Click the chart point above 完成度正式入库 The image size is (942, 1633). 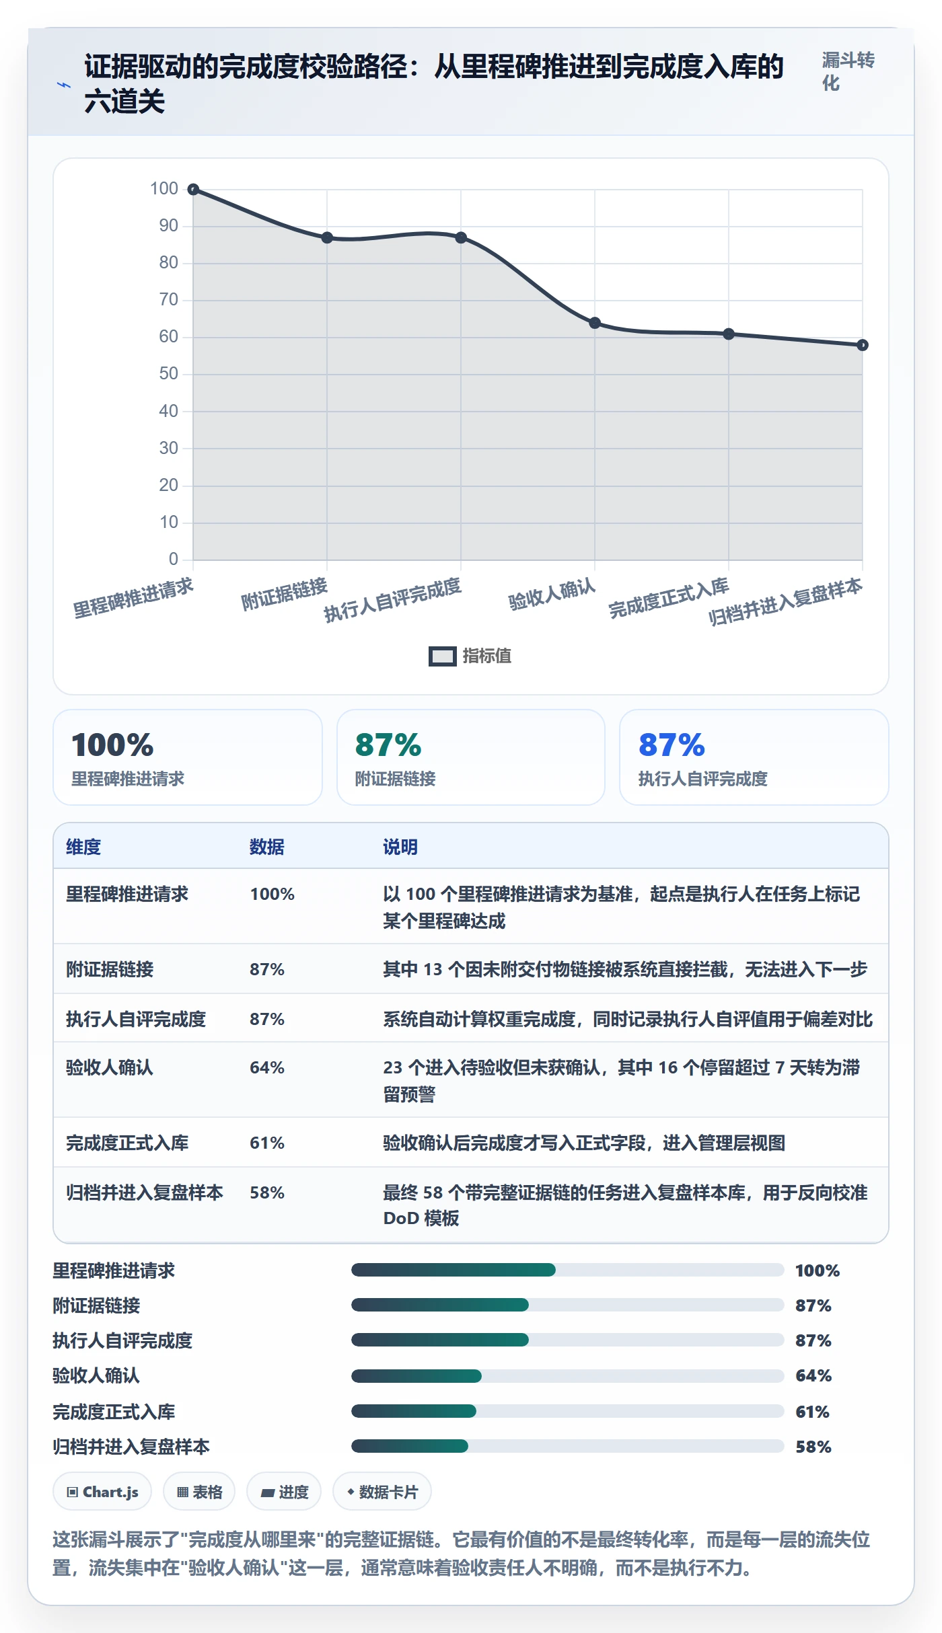[729, 334]
